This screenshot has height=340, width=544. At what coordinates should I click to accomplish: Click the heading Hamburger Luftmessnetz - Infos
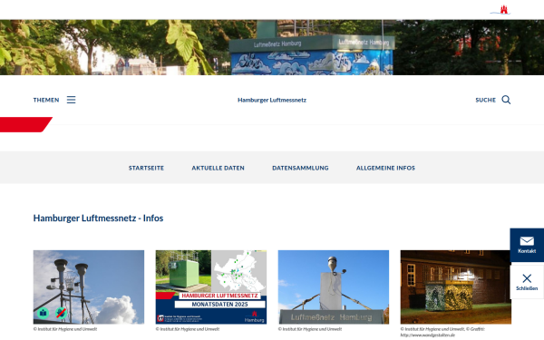point(98,218)
